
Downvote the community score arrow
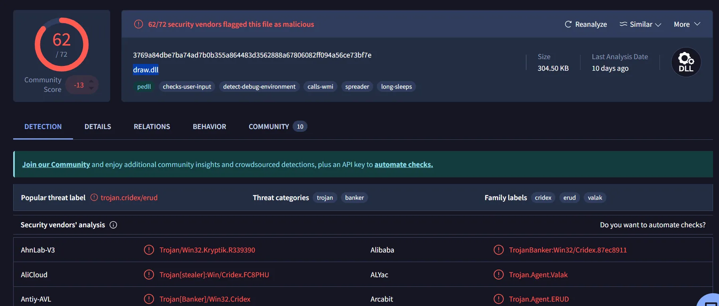(91, 88)
